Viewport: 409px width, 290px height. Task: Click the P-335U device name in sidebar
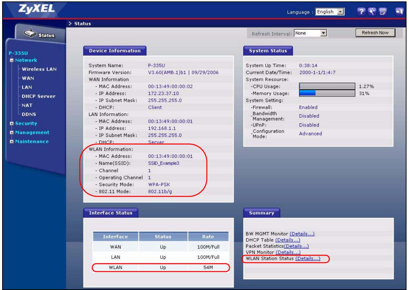coord(18,53)
